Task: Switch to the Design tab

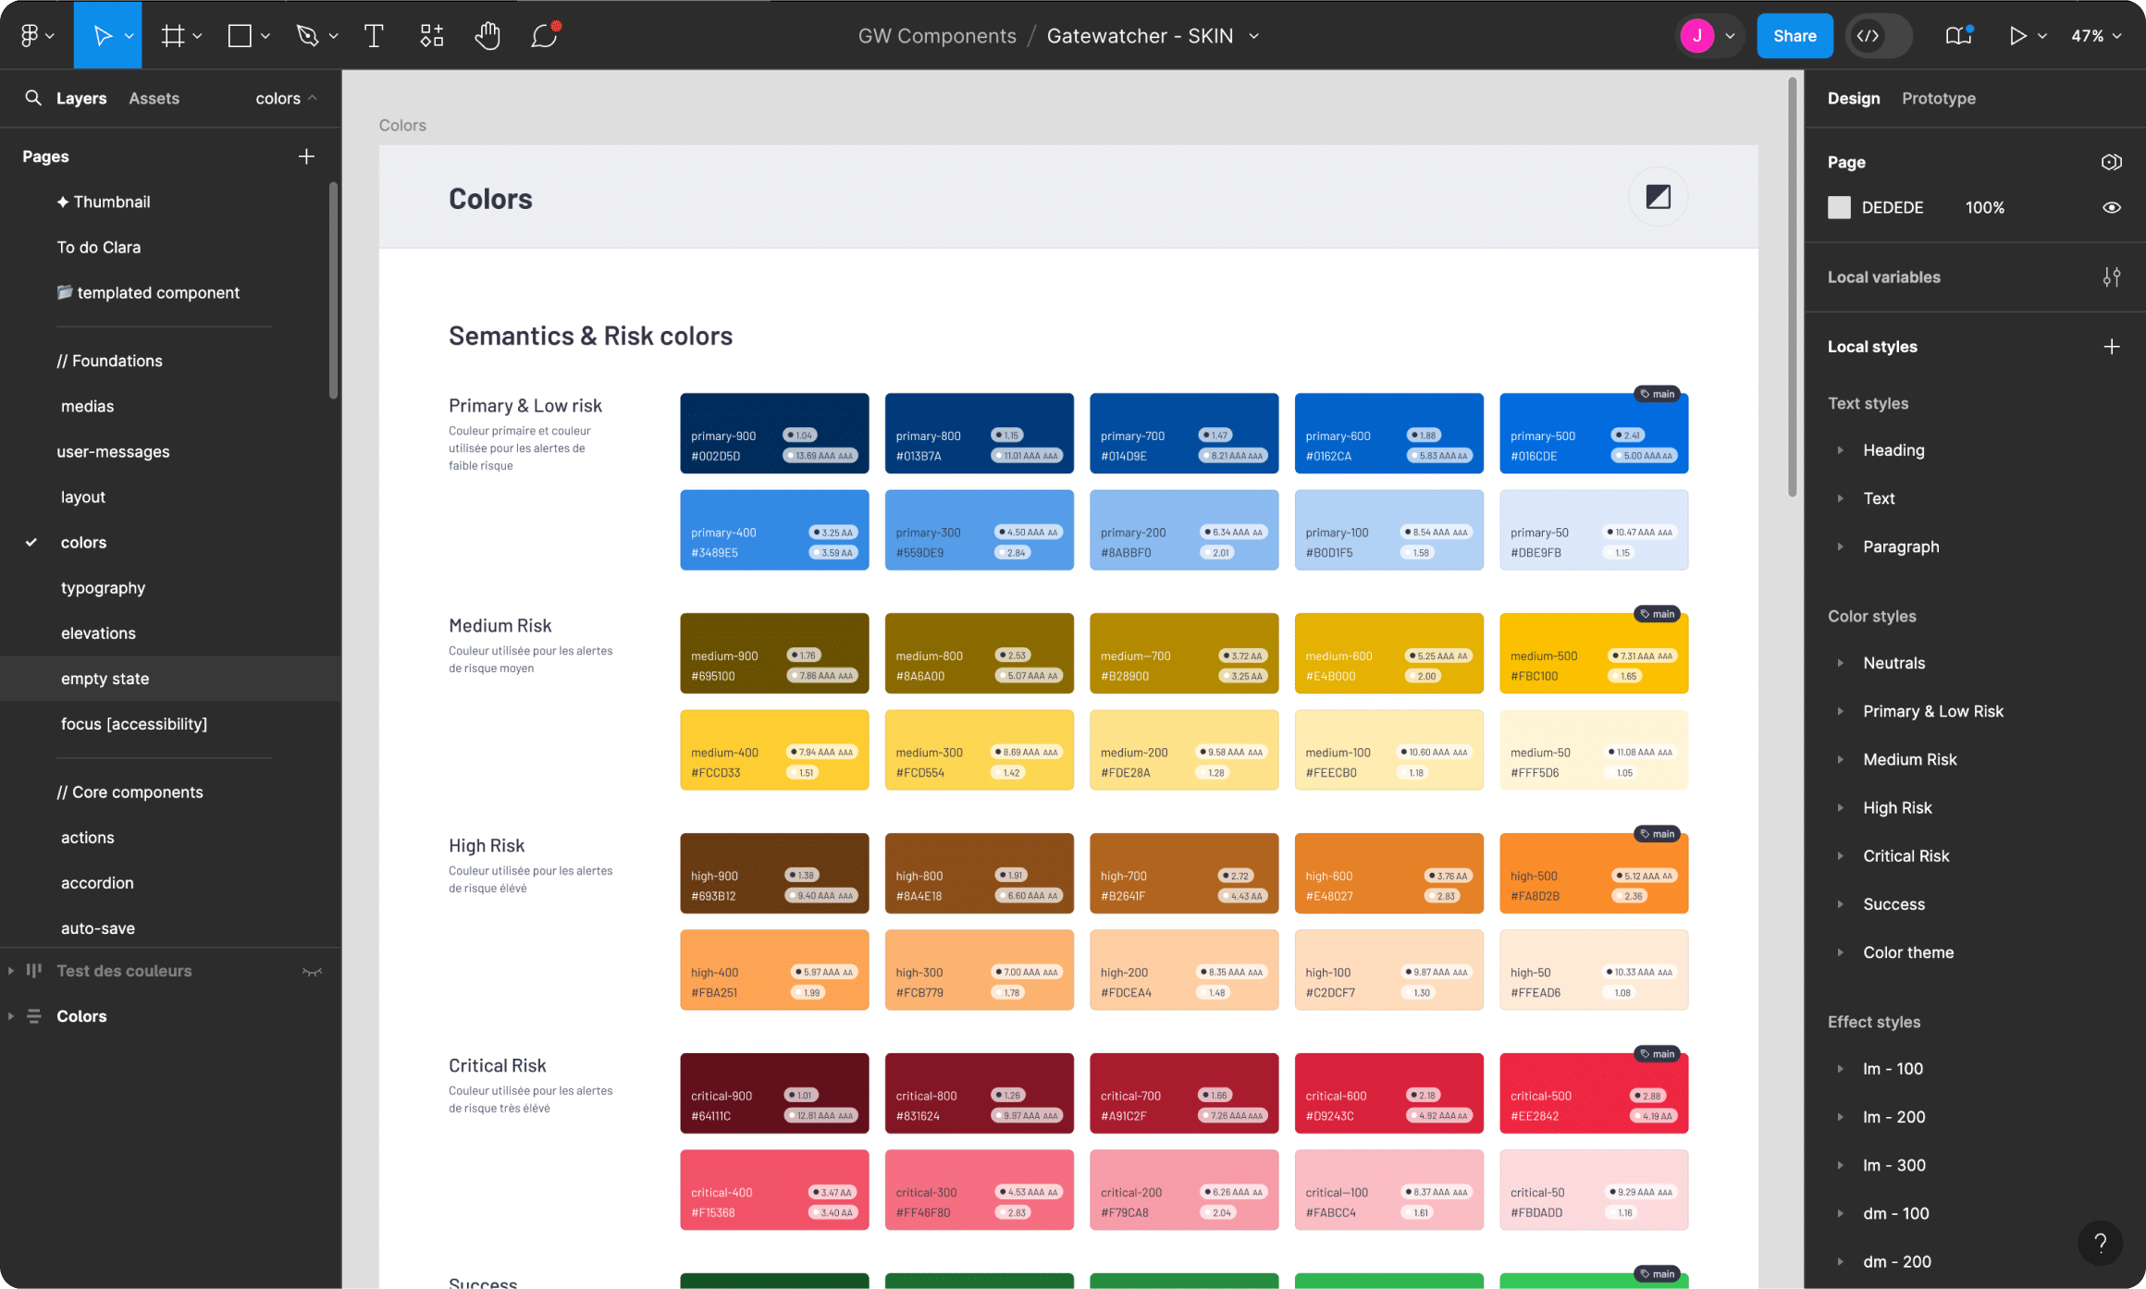Action: [x=1853, y=98]
